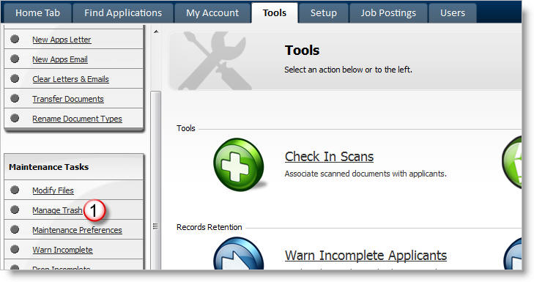Viewport: 534px width, 282px height.
Task: Click the bullet icon beside Warn Incomplete
Action: pyautogui.click(x=15, y=249)
